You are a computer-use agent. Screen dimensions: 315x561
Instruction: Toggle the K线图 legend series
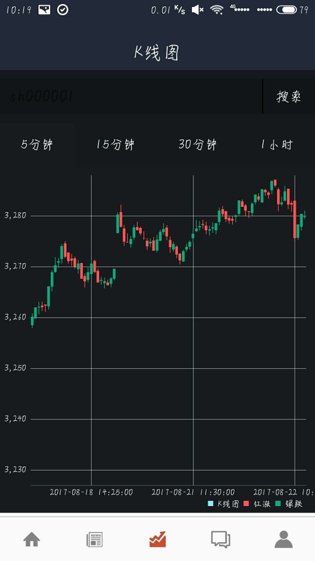[x=223, y=504]
